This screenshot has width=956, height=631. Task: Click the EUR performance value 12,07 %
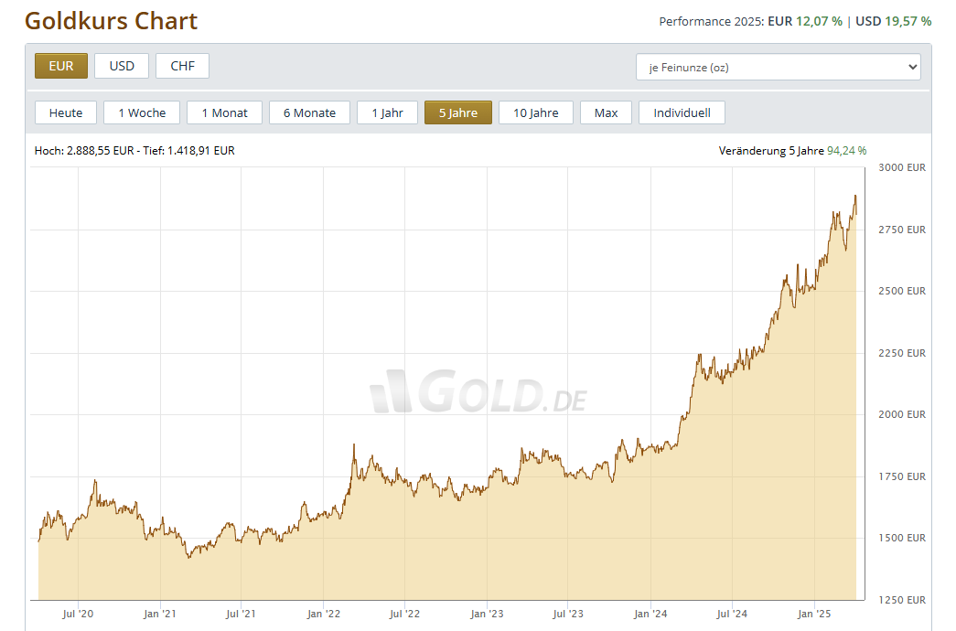819,21
